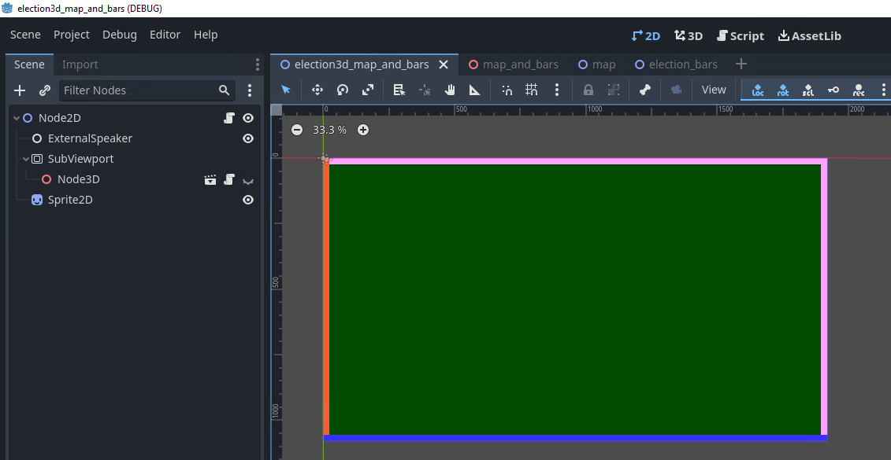The width and height of the screenshot is (891, 460).
Task: Toggle the scl keyframe mask
Action: [808, 90]
